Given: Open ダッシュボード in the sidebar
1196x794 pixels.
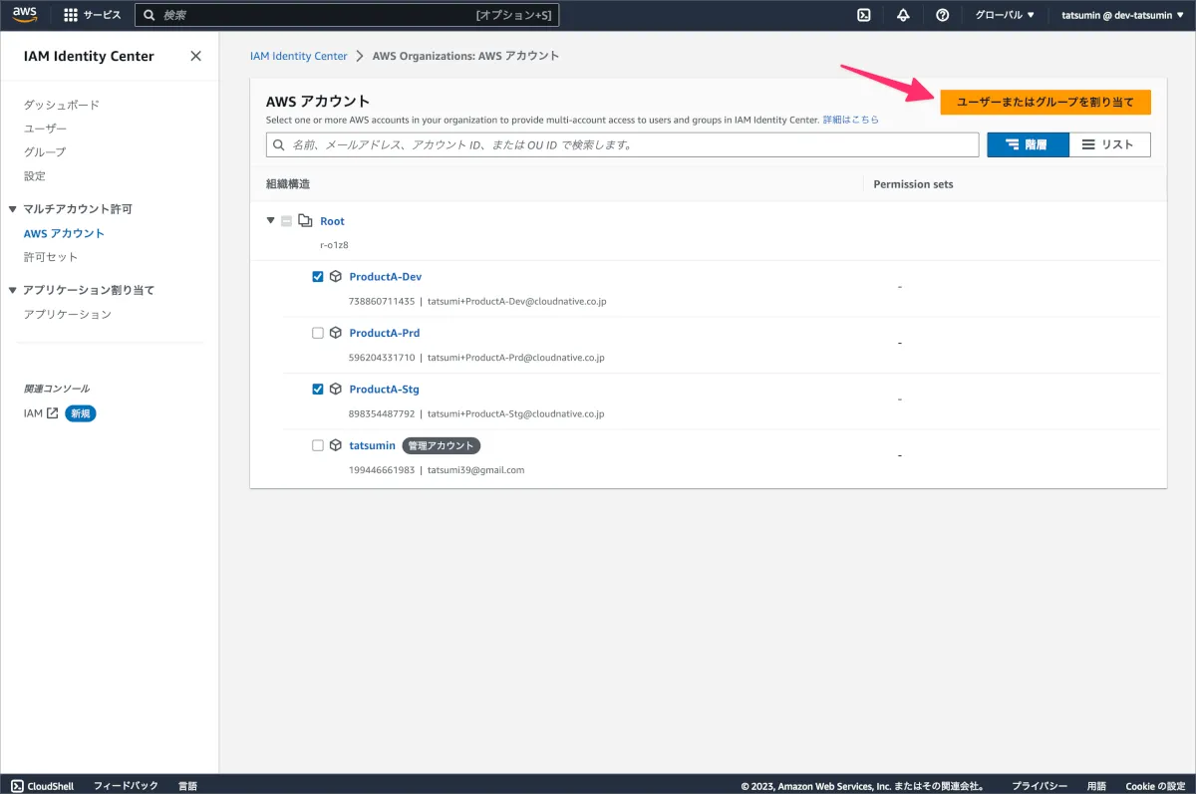Looking at the screenshot, I should point(62,105).
